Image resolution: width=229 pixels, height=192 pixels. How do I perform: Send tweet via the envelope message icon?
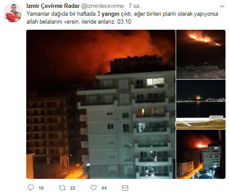[x=125, y=188]
